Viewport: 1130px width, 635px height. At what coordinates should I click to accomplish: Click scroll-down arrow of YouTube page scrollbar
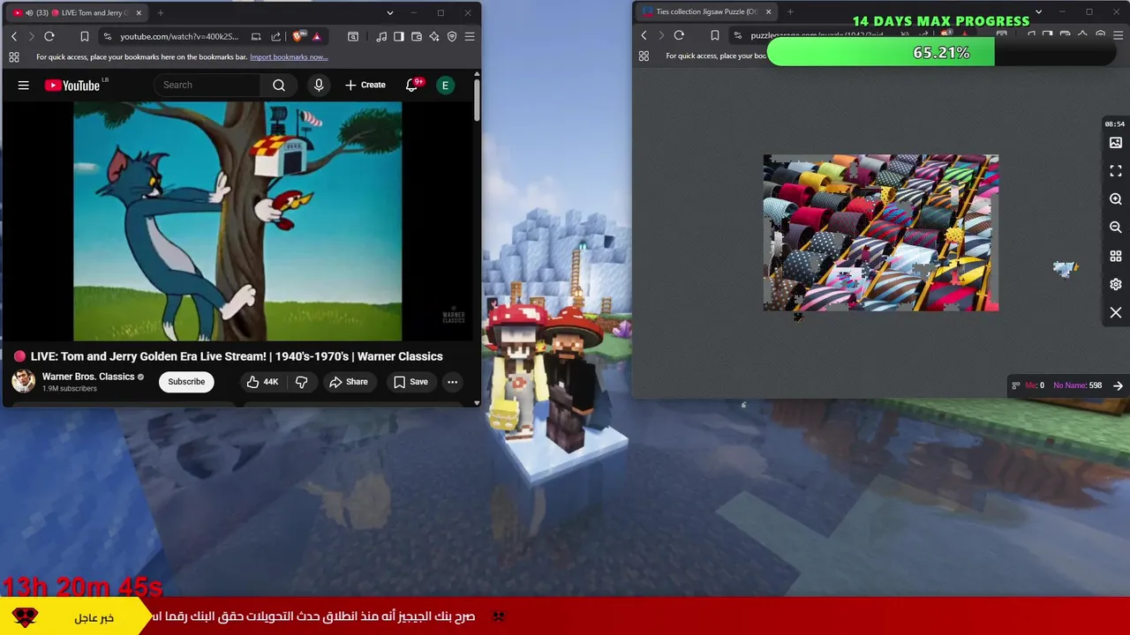click(x=477, y=403)
